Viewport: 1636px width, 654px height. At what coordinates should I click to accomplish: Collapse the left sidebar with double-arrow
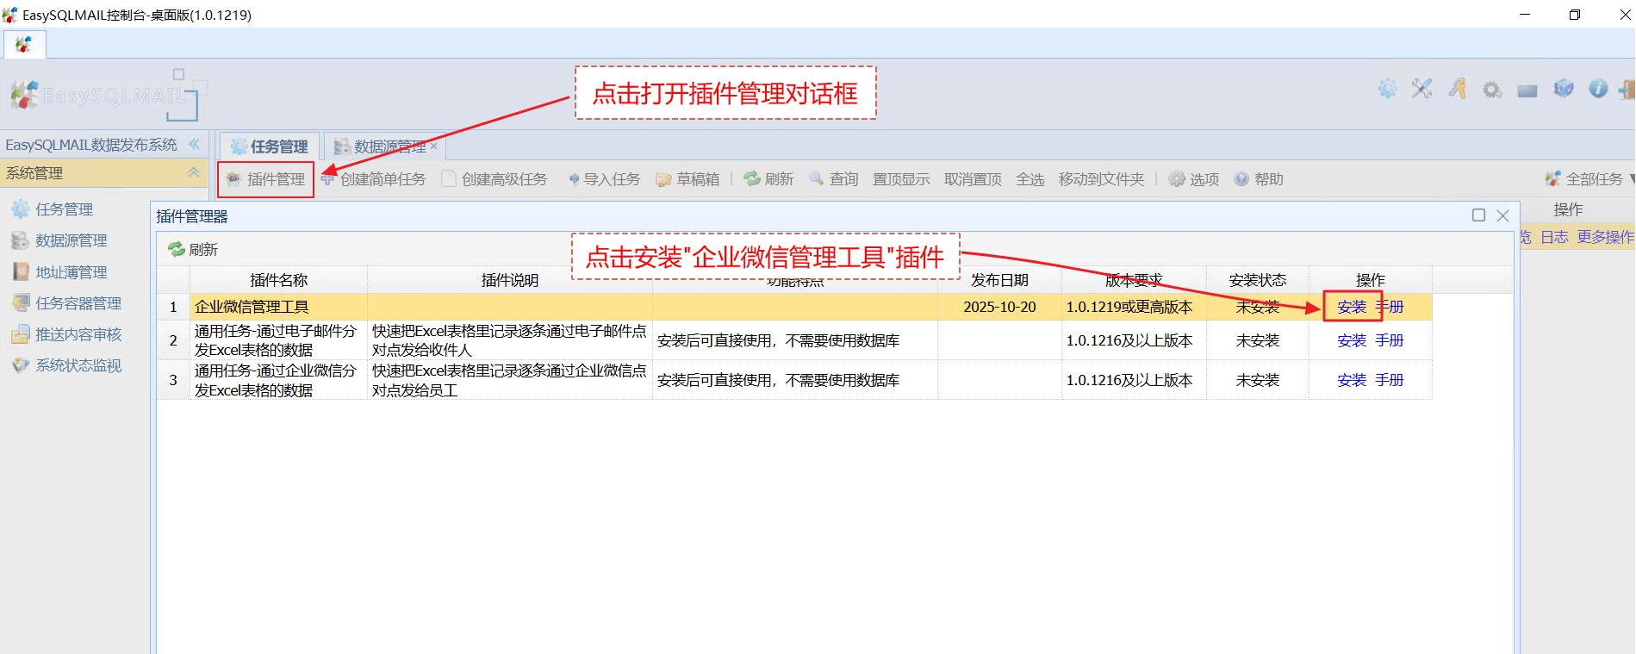pyautogui.click(x=195, y=144)
